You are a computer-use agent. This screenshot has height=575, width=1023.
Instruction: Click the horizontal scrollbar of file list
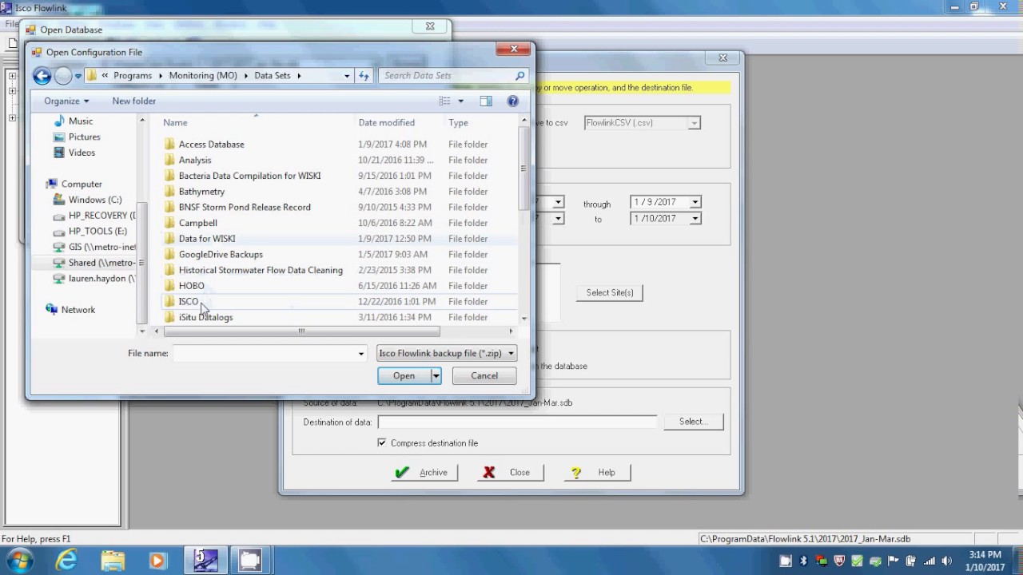coord(301,331)
